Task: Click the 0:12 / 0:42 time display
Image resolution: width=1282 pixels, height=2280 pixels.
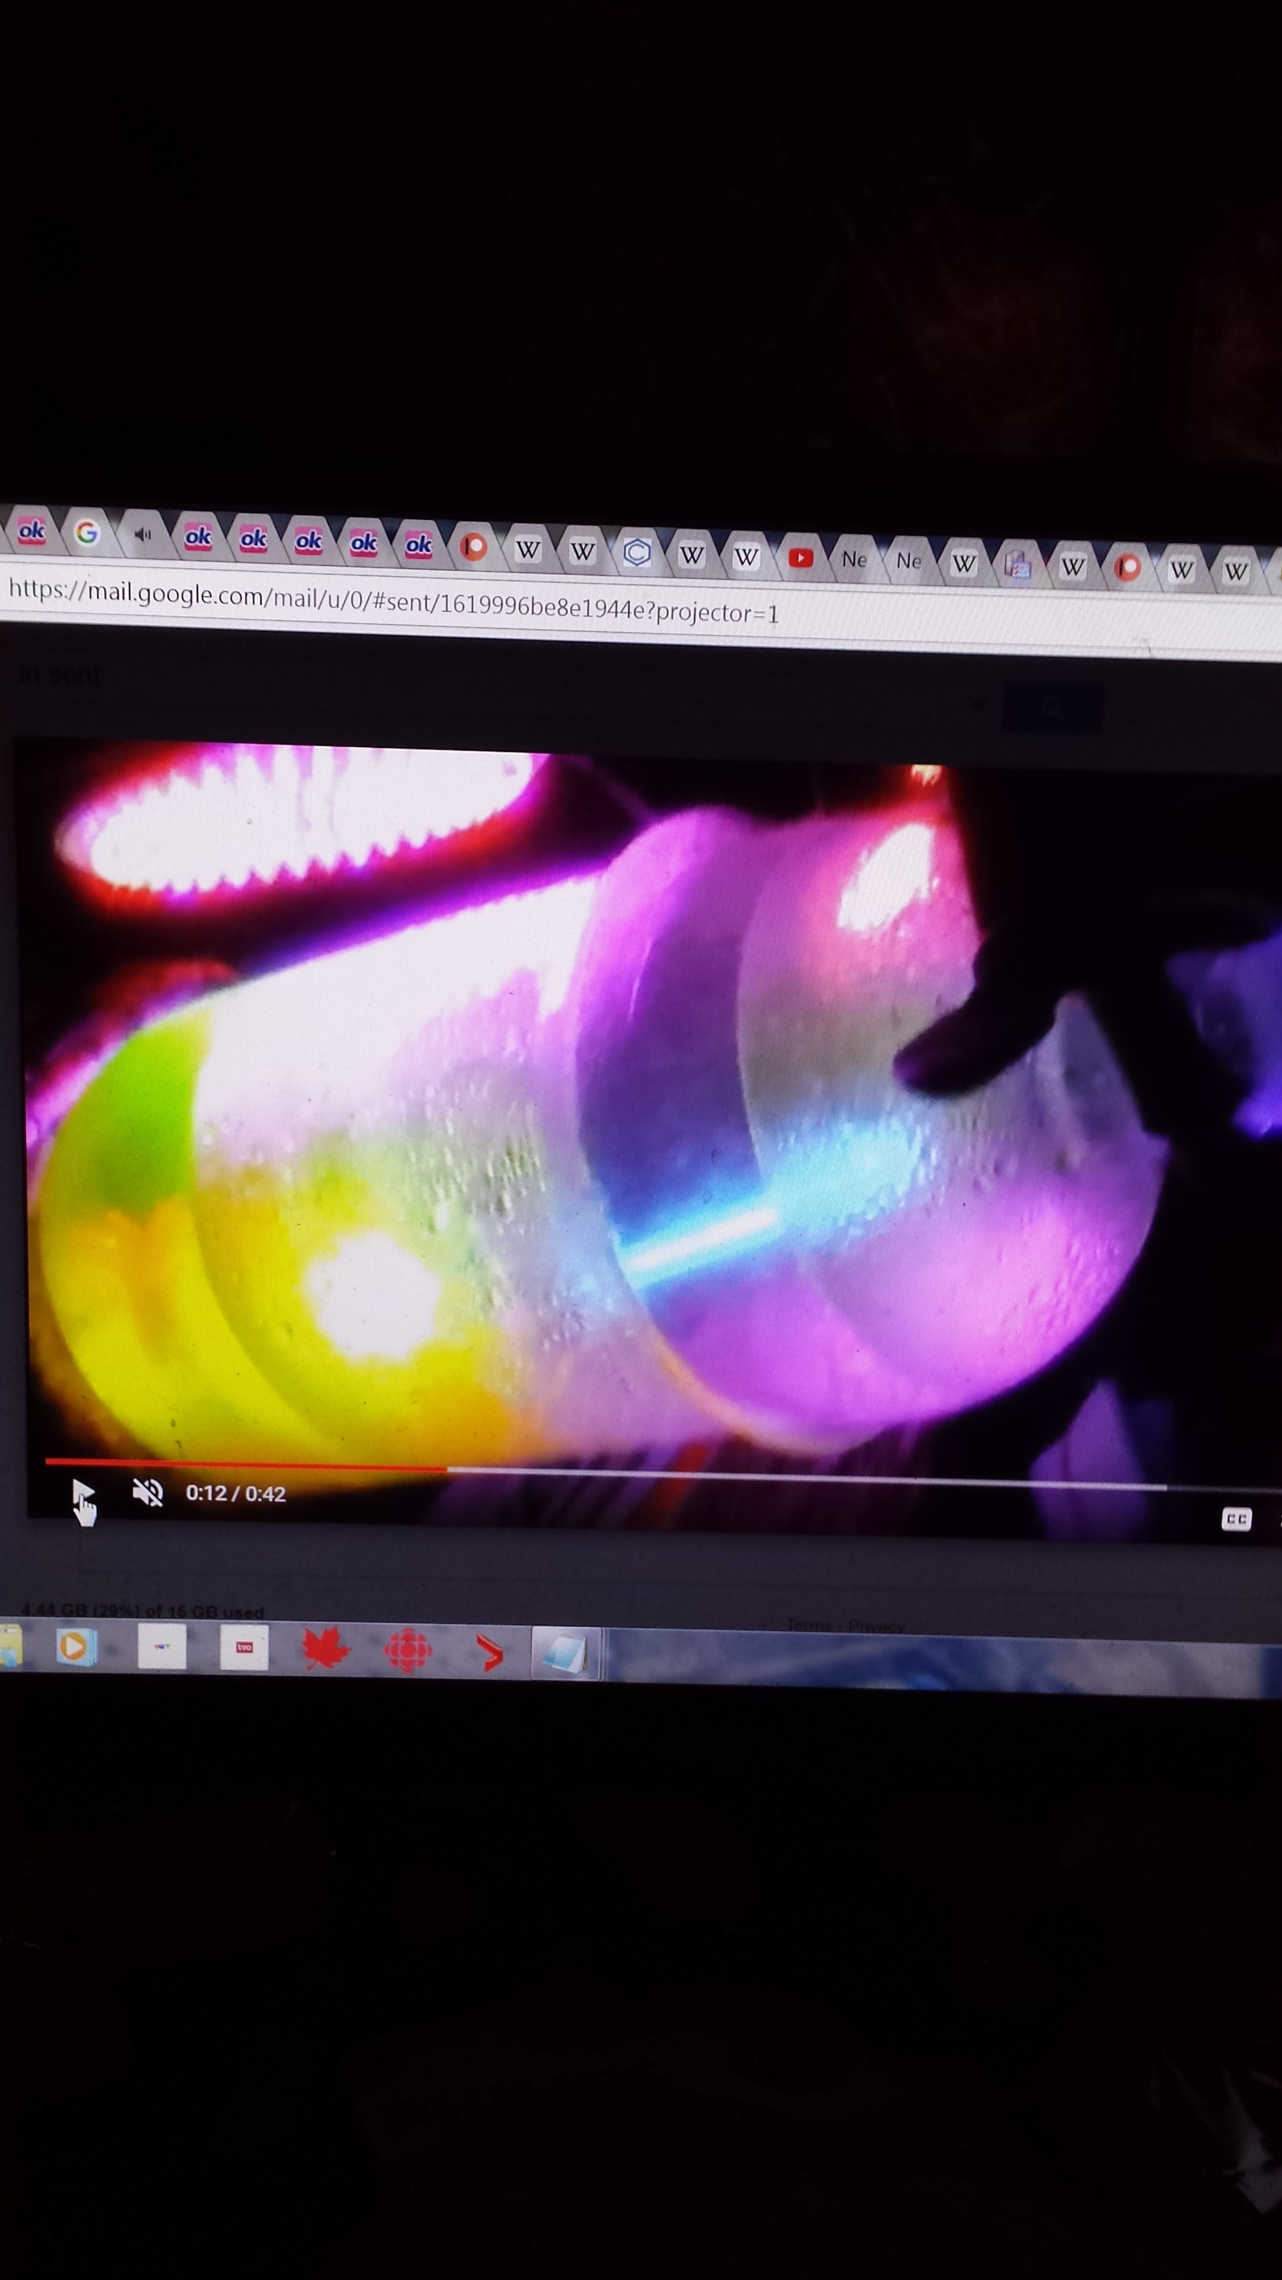Action: (235, 1493)
